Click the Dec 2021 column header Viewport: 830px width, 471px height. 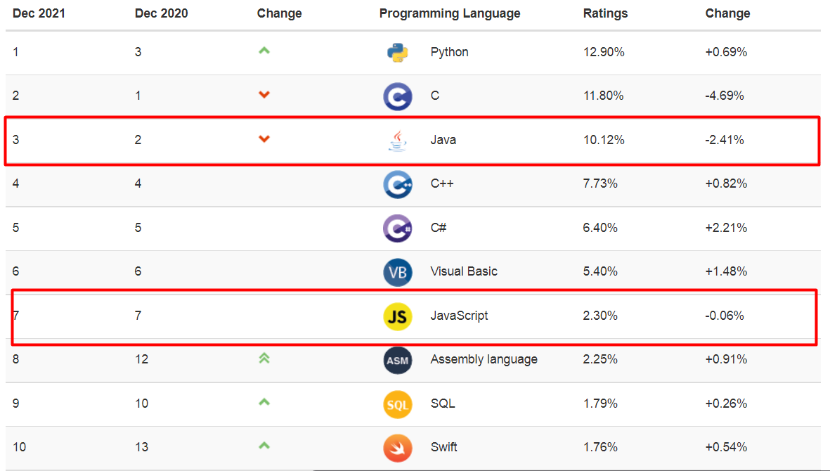point(39,13)
